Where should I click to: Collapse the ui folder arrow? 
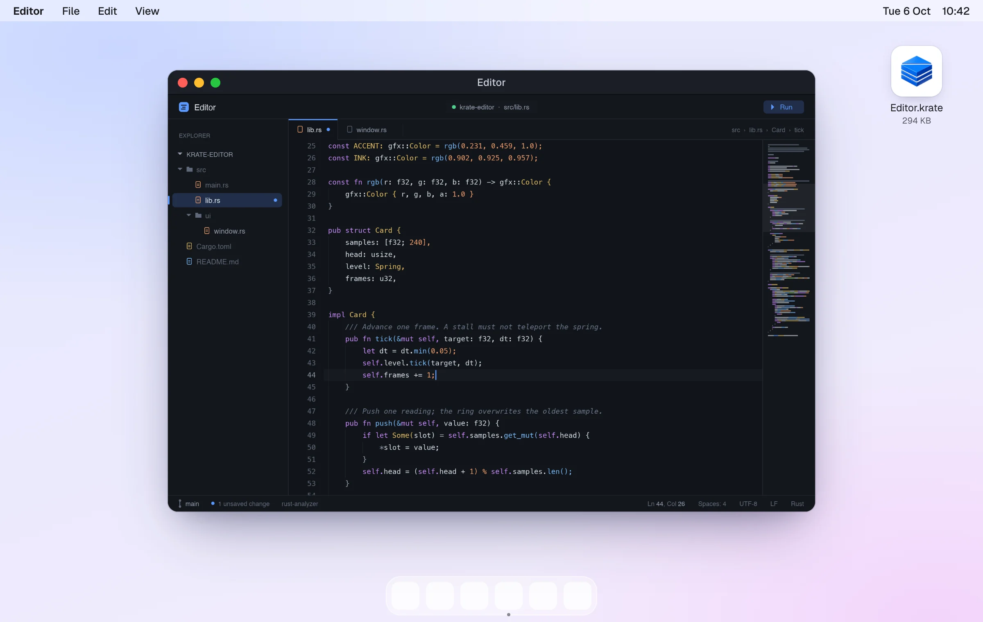point(188,215)
